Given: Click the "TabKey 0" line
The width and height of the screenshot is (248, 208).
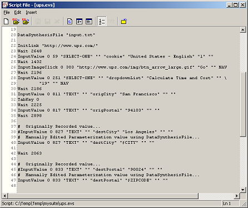Looking at the screenshot, I should tap(28, 99).
